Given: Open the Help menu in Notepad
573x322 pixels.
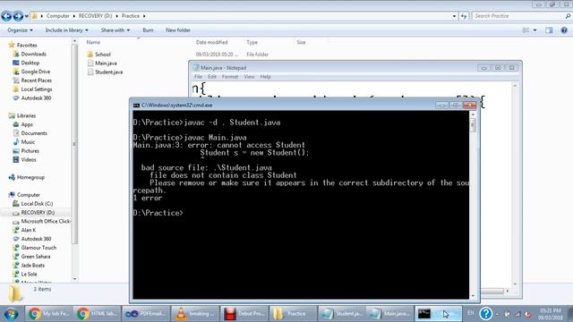Looking at the screenshot, I should click(x=265, y=77).
